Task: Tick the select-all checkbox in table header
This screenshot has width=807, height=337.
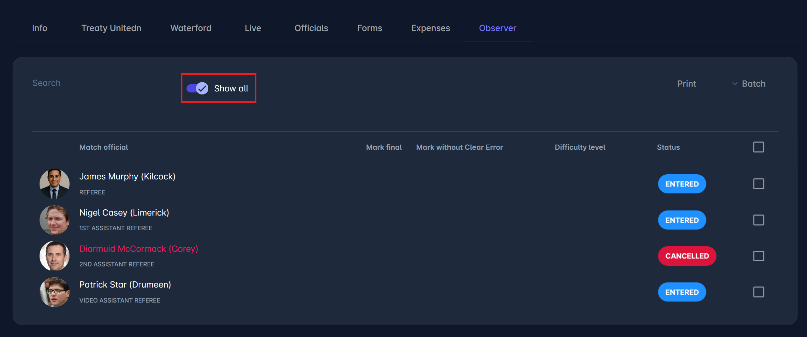Action: (x=758, y=147)
